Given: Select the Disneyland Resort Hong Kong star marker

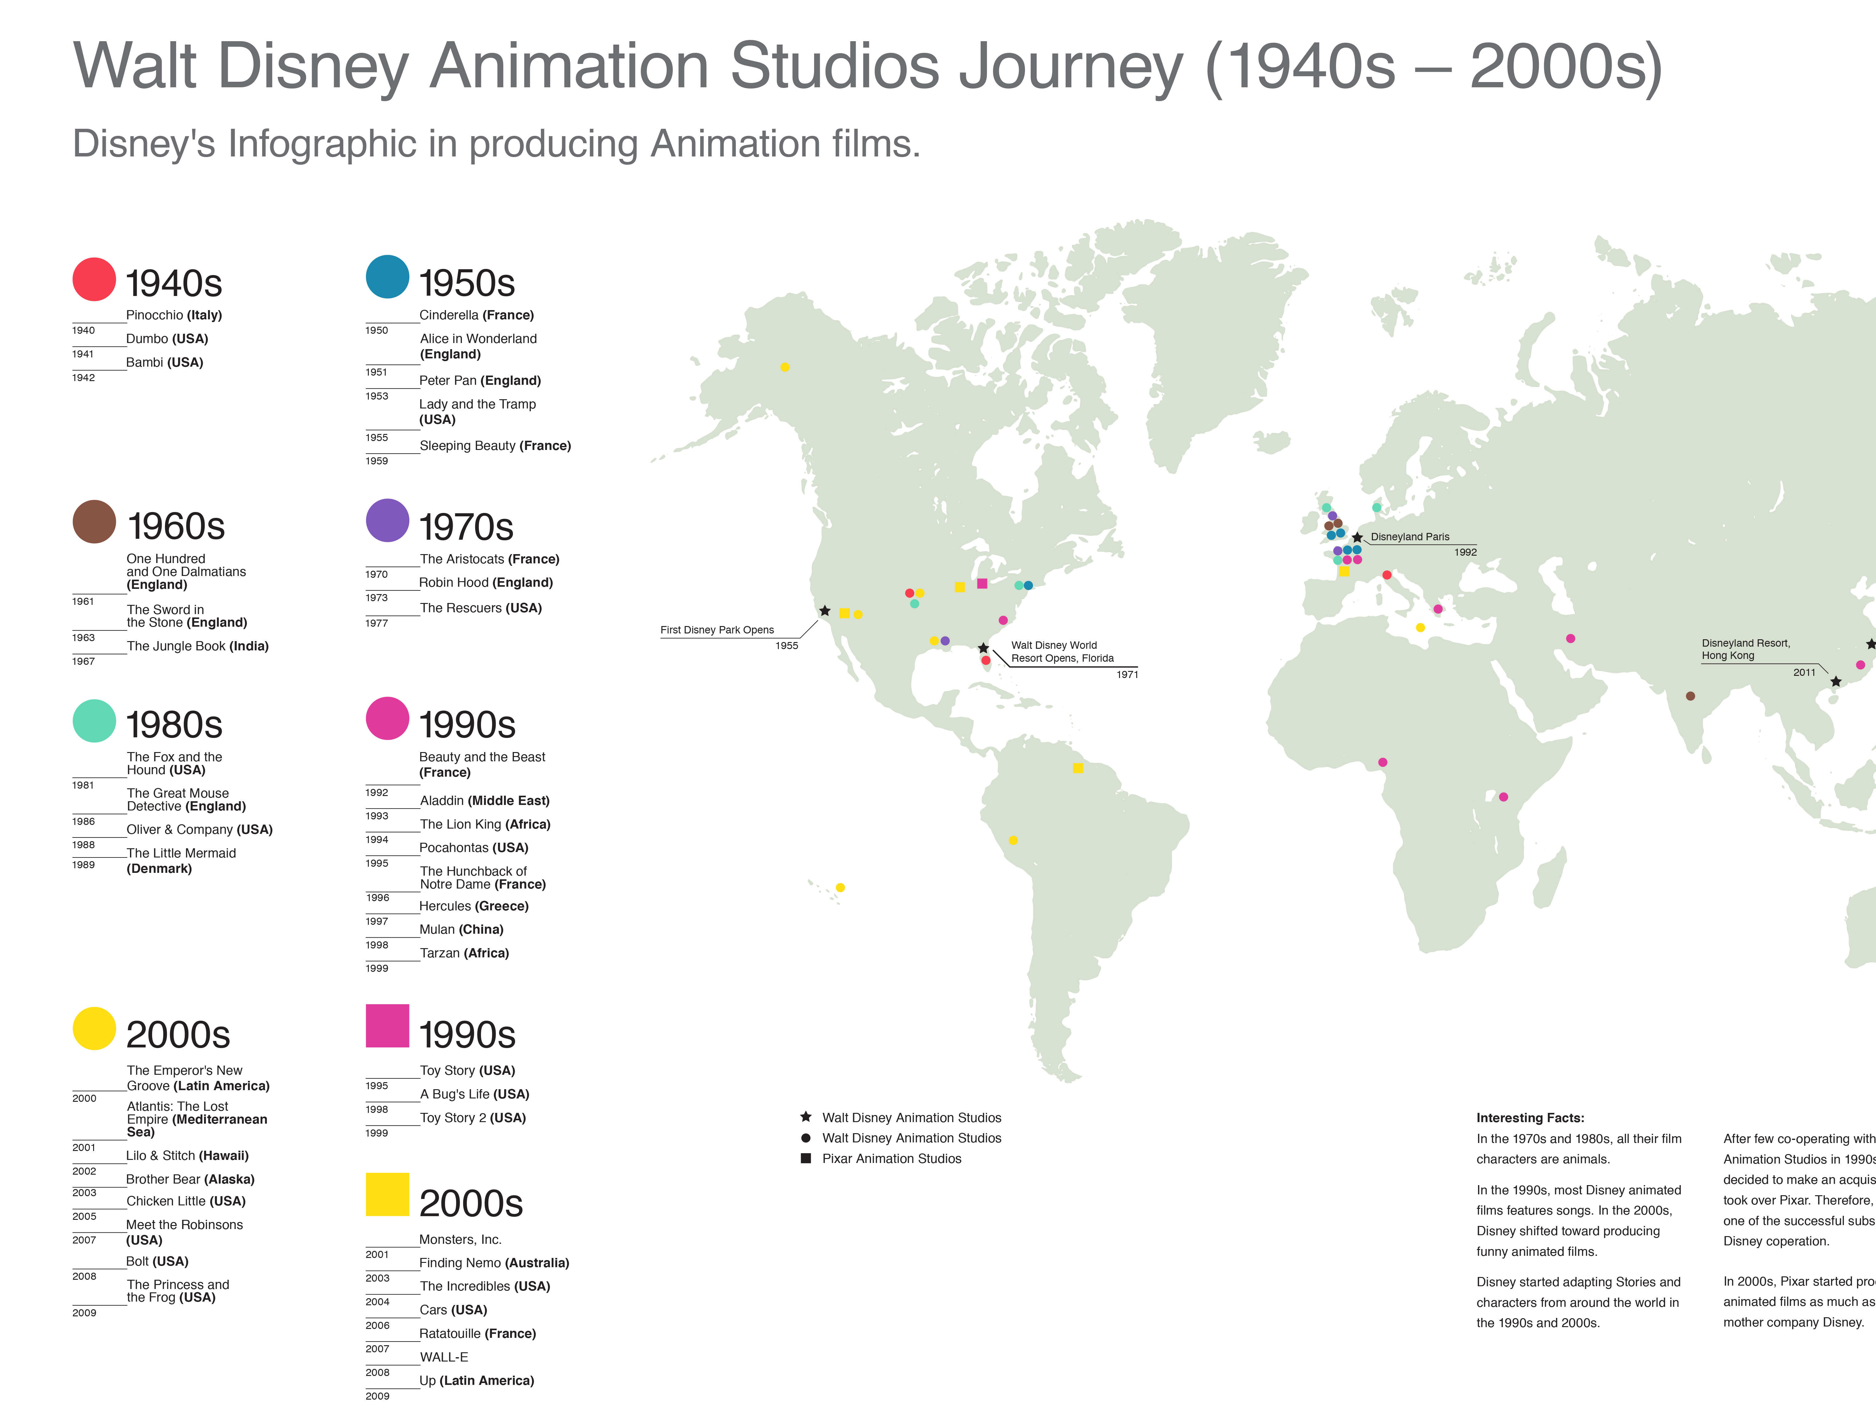Looking at the screenshot, I should coord(1836,682).
